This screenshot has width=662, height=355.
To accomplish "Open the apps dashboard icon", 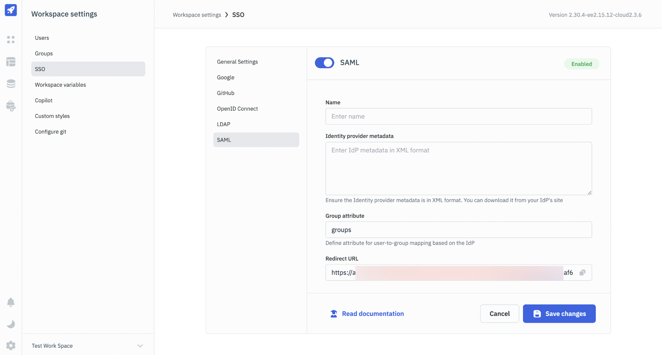I will click(x=11, y=40).
